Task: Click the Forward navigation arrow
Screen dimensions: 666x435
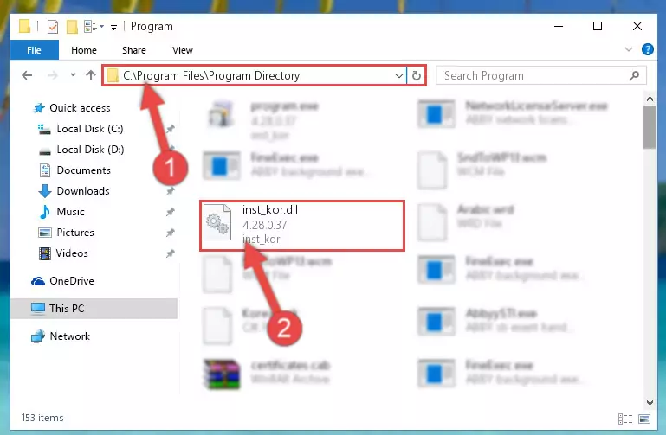Action: pyautogui.click(x=52, y=75)
